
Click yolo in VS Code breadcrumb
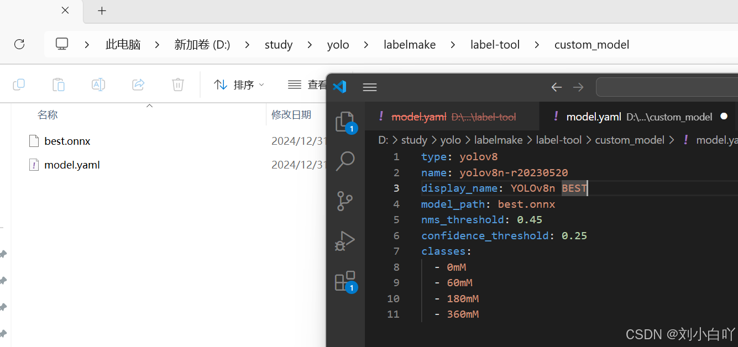click(451, 140)
